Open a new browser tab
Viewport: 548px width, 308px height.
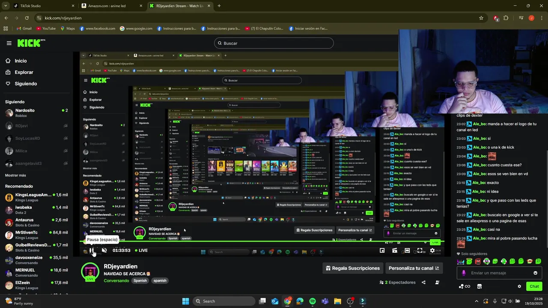click(219, 6)
